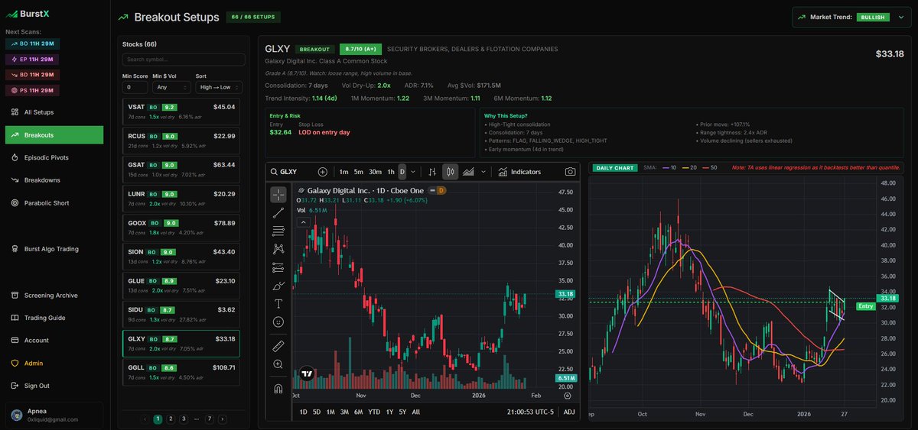Open the Fibonacci retracement tool

(x=278, y=231)
